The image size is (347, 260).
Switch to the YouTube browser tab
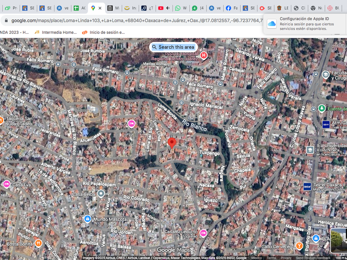click(161, 8)
